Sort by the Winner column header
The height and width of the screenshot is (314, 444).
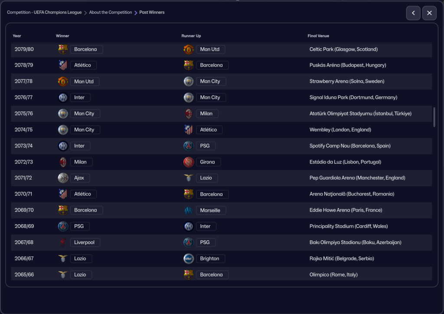[62, 36]
